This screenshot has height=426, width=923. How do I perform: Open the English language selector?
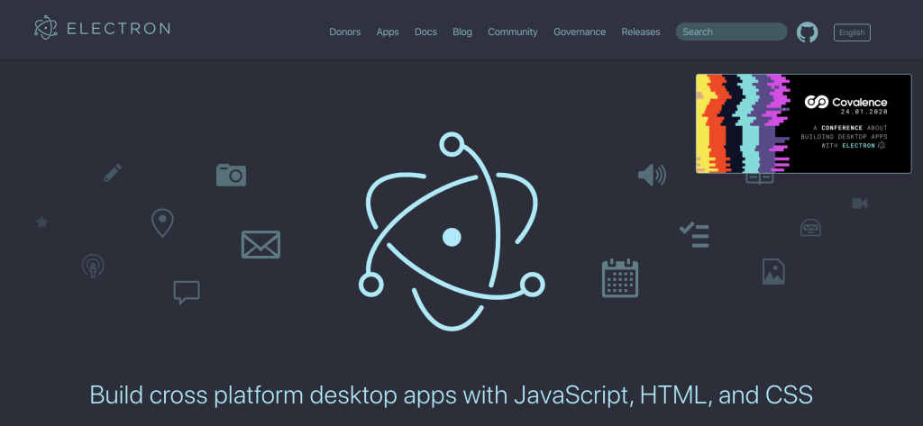pyautogui.click(x=852, y=32)
